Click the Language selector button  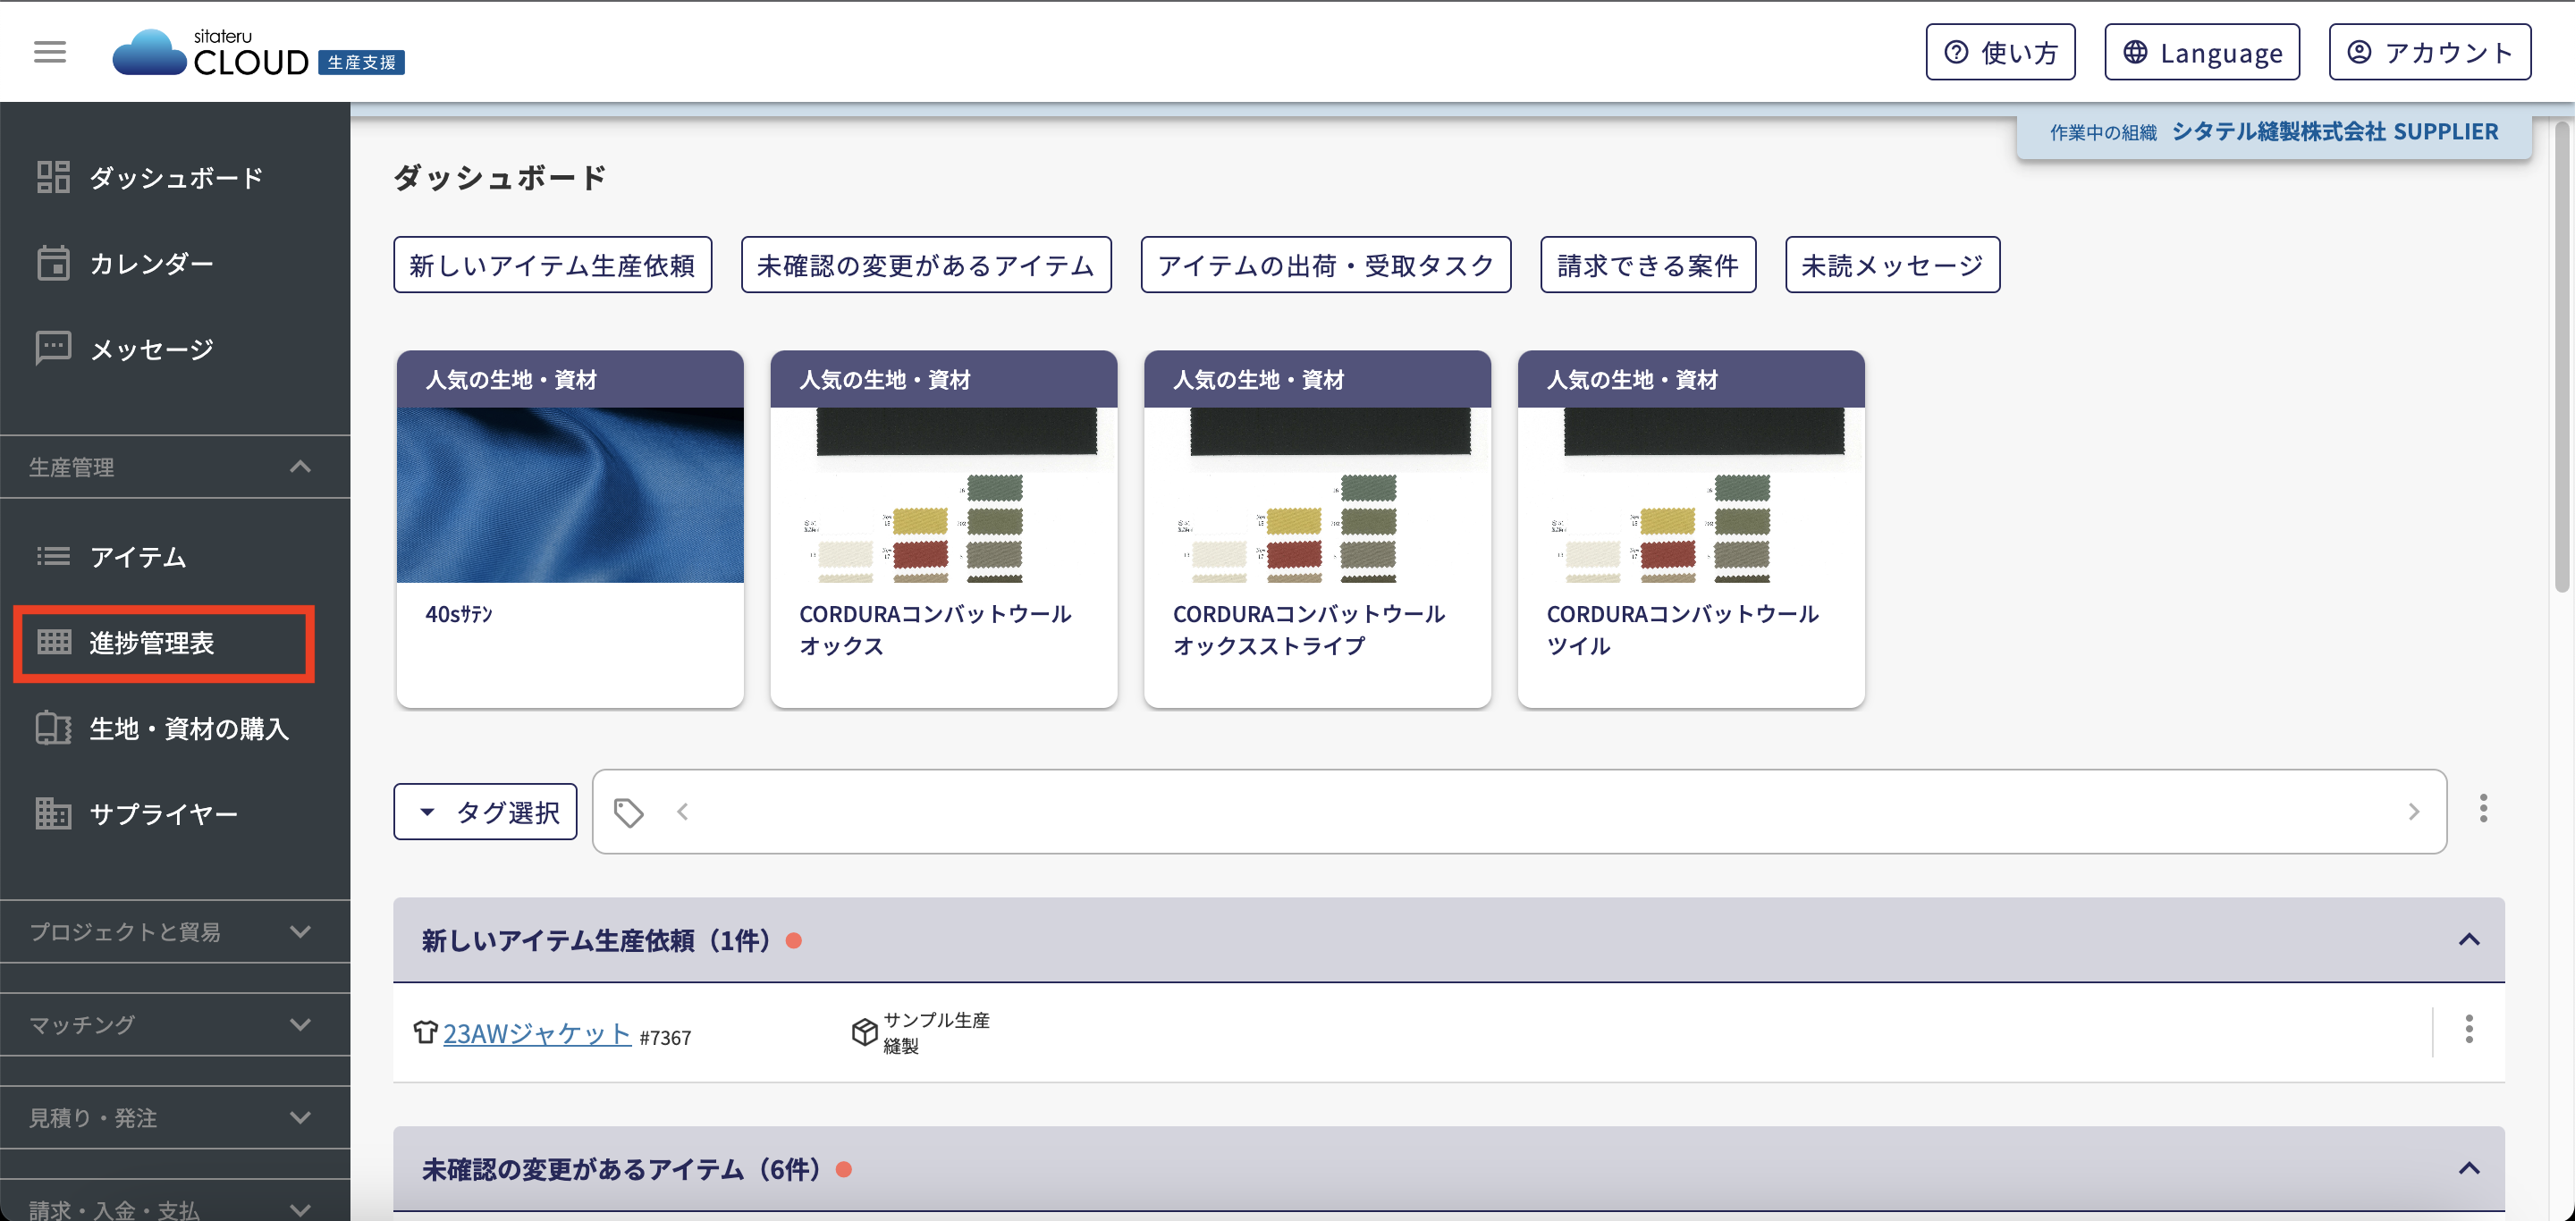[2201, 53]
